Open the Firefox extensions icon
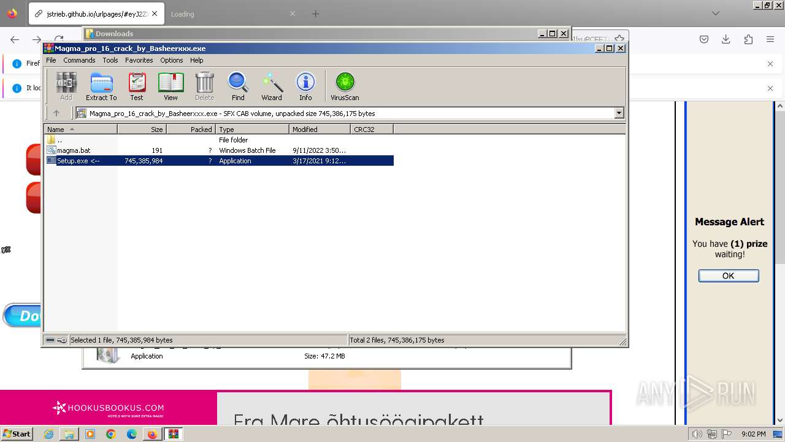The width and height of the screenshot is (785, 442). [x=748, y=39]
